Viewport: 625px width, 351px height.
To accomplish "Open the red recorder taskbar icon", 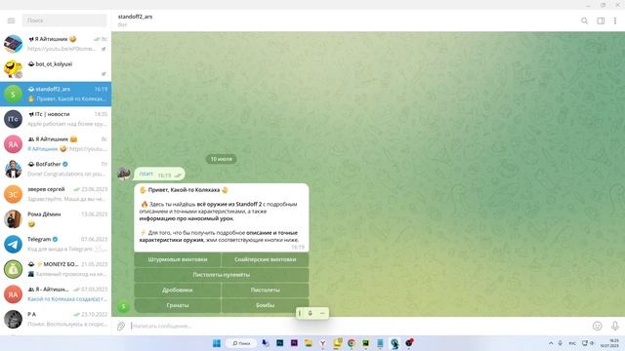I will click(x=409, y=342).
